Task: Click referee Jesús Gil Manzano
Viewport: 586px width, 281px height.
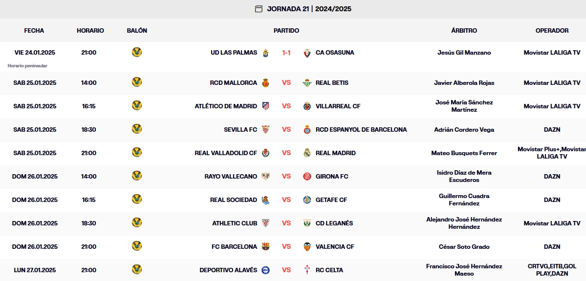Action: pyautogui.click(x=464, y=53)
